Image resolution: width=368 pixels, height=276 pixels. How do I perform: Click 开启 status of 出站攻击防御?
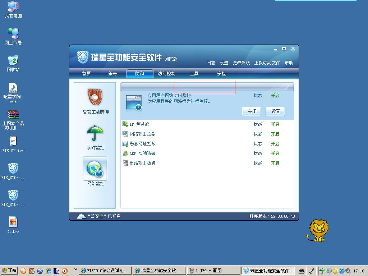[x=275, y=163]
